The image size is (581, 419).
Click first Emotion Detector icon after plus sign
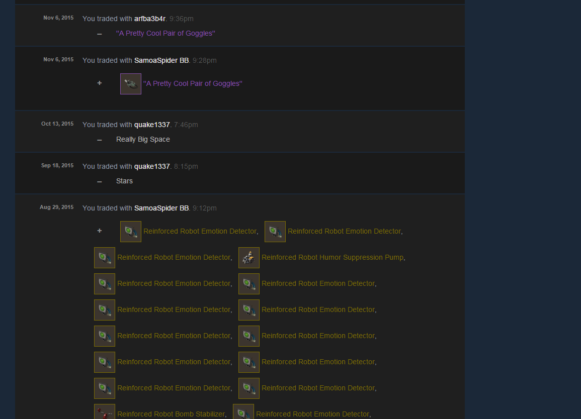[x=130, y=231]
